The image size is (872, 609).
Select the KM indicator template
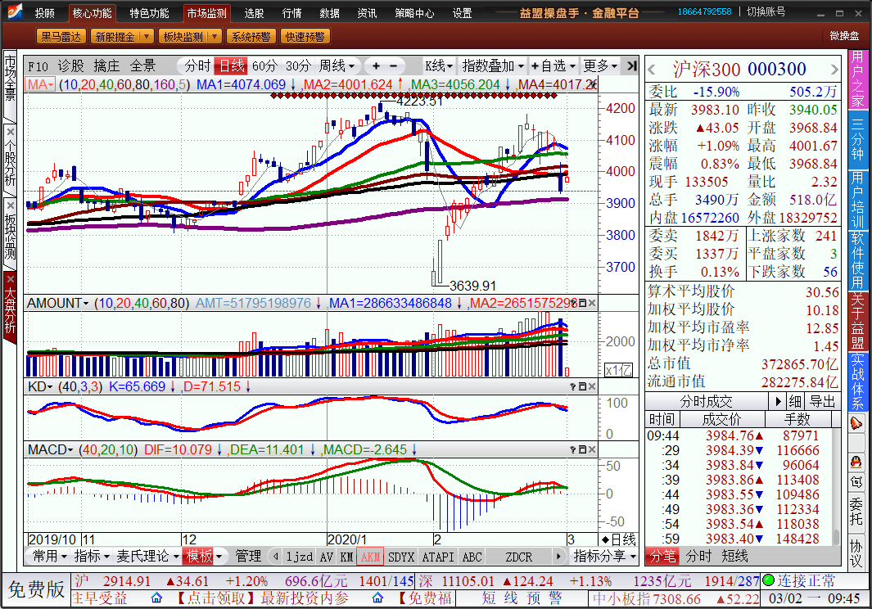(346, 557)
